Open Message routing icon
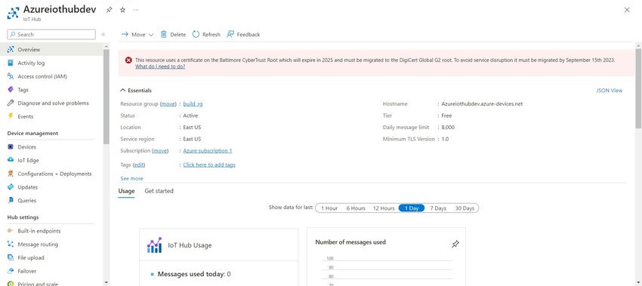Screen dimensions: 642x286 pyautogui.click(x=11, y=244)
